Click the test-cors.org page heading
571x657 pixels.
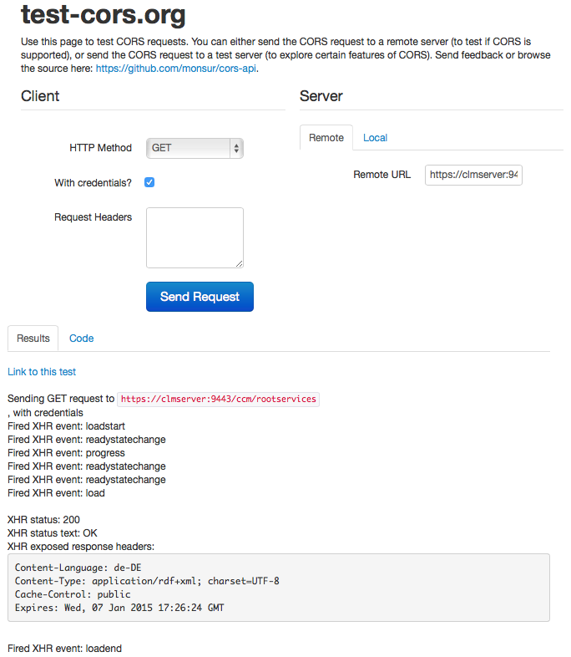pyautogui.click(x=104, y=15)
